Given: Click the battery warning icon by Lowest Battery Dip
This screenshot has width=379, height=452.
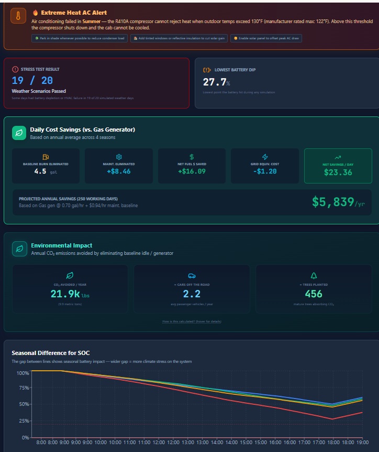Looking at the screenshot, I should pyautogui.click(x=207, y=70).
